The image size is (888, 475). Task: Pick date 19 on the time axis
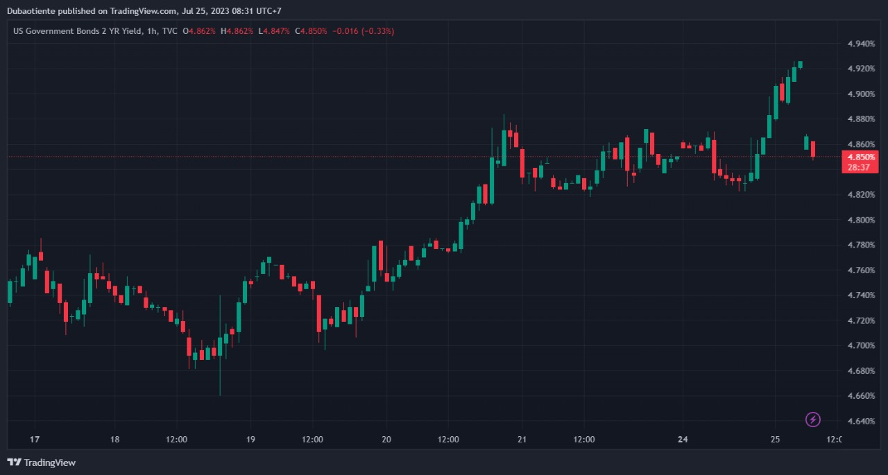(250, 439)
